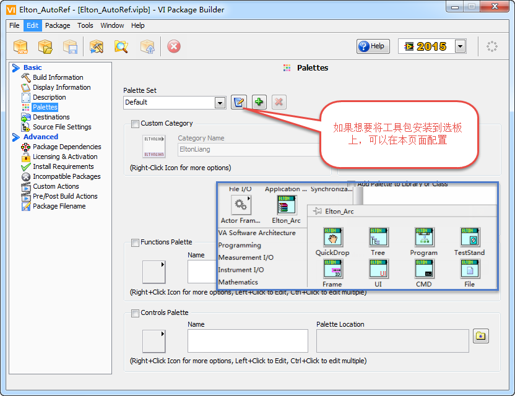Click the File palette icon
The height and width of the screenshot is (396, 515).
click(470, 269)
